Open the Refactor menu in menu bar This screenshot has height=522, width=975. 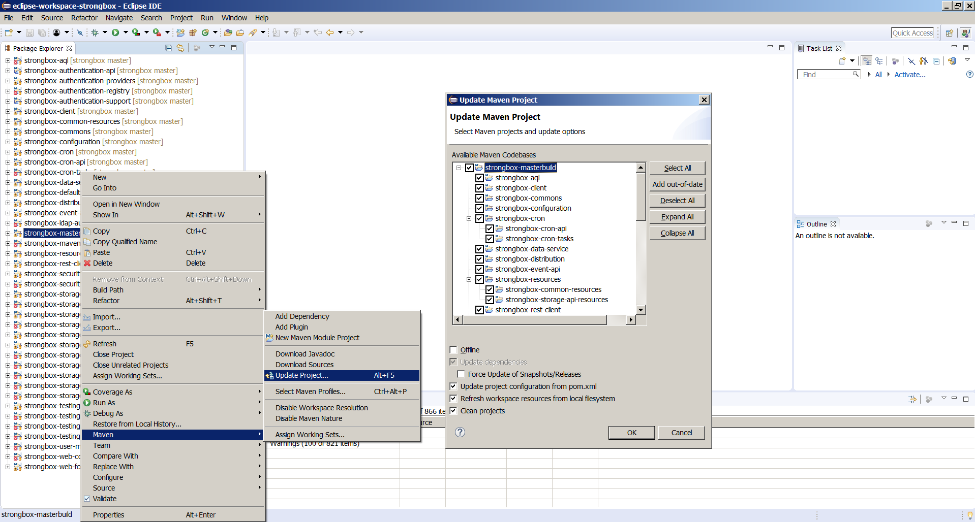(x=84, y=18)
